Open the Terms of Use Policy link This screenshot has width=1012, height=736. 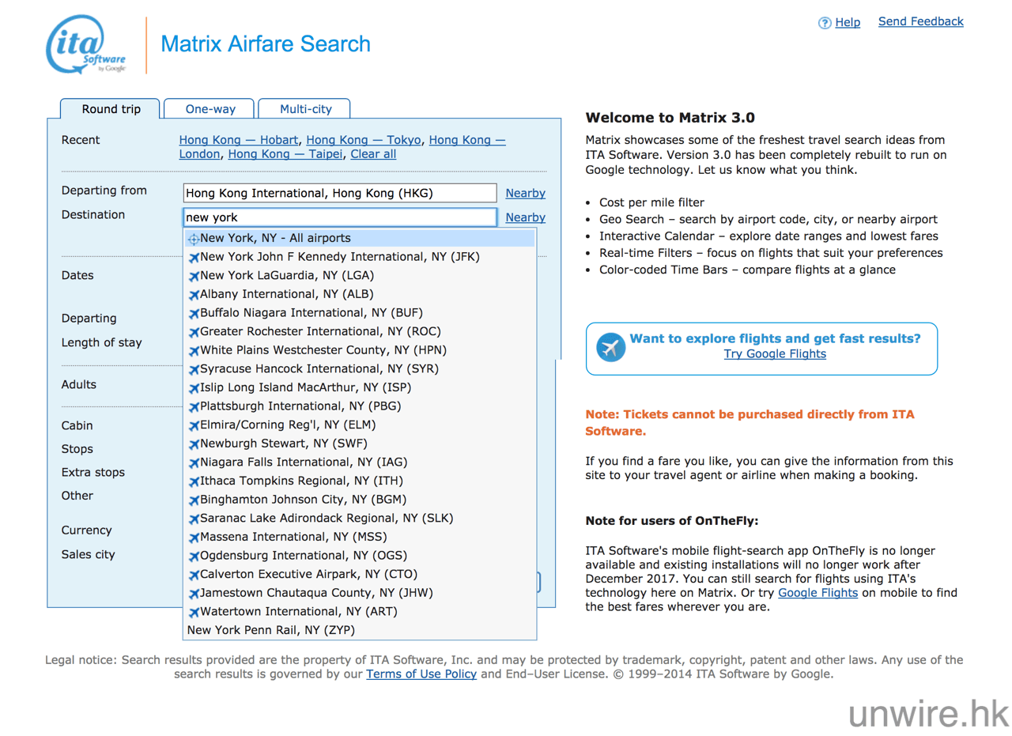(x=421, y=674)
